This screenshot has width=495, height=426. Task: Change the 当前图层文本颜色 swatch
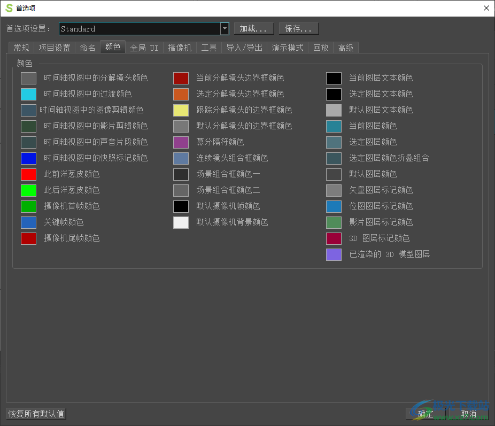click(x=334, y=78)
